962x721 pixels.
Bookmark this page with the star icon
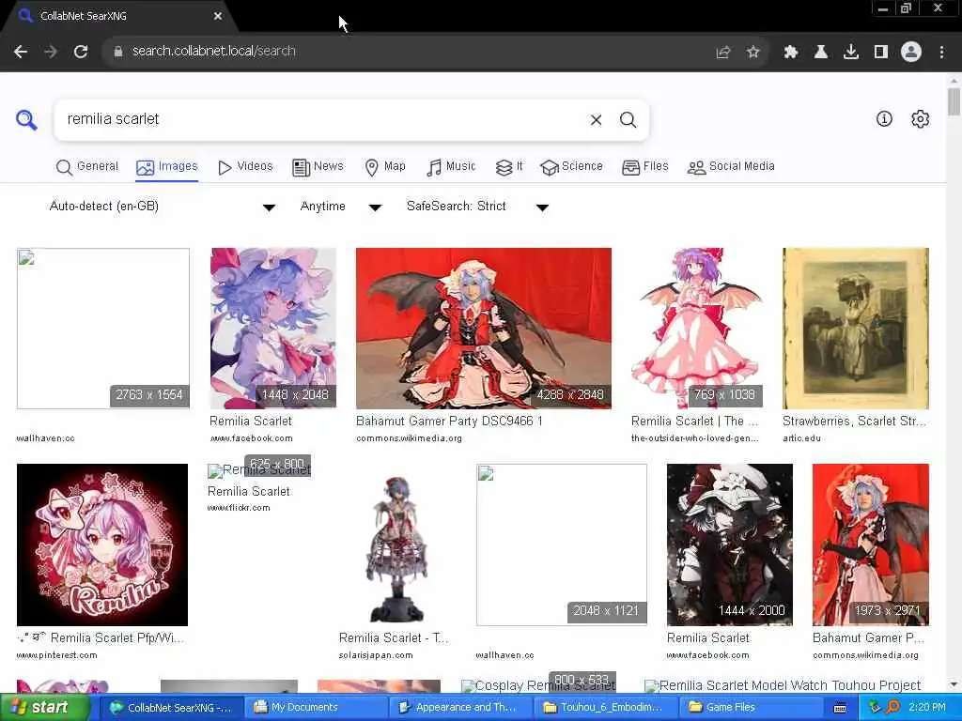pyautogui.click(x=753, y=53)
